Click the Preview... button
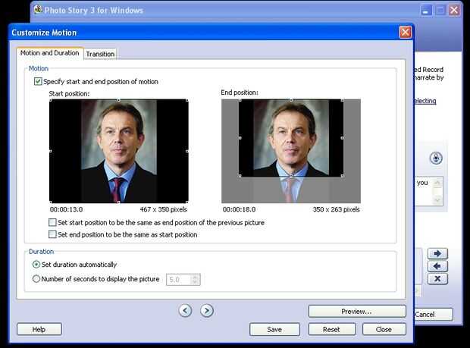The height and width of the screenshot is (348, 470). click(x=357, y=312)
